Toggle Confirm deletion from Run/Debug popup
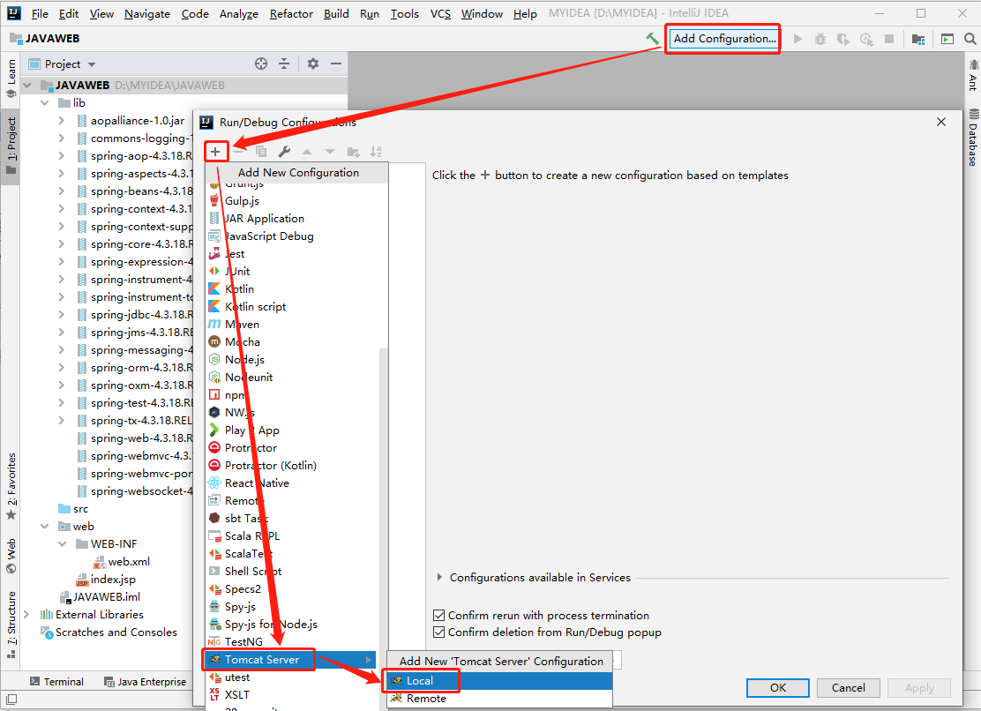Image resolution: width=981 pixels, height=711 pixels. pos(439,632)
